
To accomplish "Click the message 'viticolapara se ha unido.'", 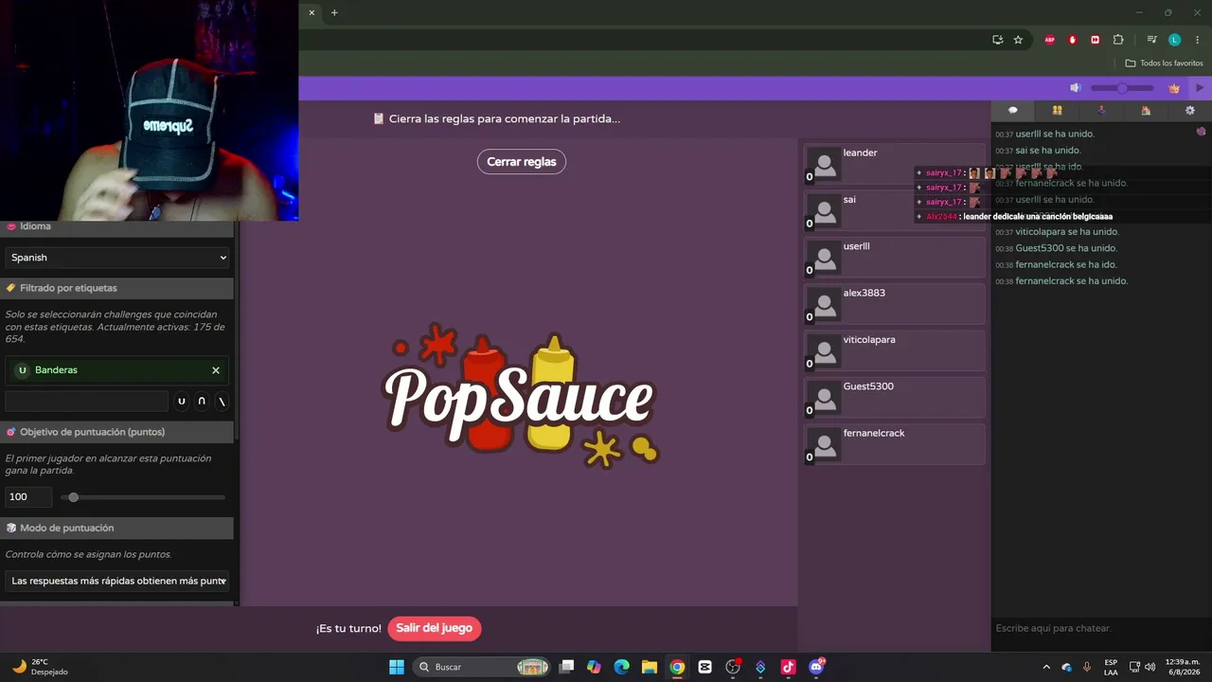I will pos(1067,232).
